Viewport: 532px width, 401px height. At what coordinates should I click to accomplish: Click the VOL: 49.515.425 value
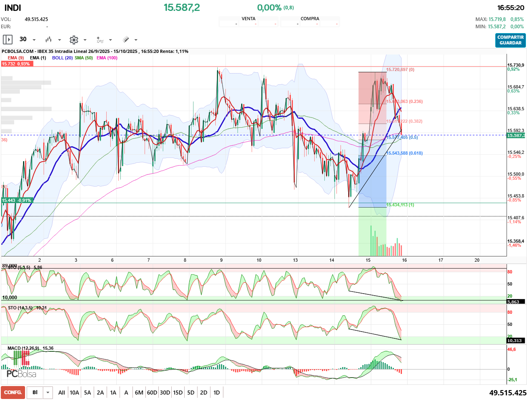click(36, 19)
